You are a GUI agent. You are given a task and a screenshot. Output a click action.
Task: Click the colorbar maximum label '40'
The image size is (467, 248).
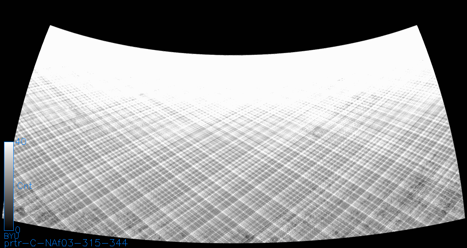click(x=21, y=142)
